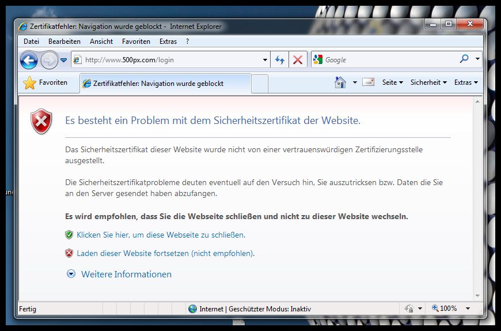Open the Datei menu
Viewport: 501px width, 331px height.
tap(31, 42)
